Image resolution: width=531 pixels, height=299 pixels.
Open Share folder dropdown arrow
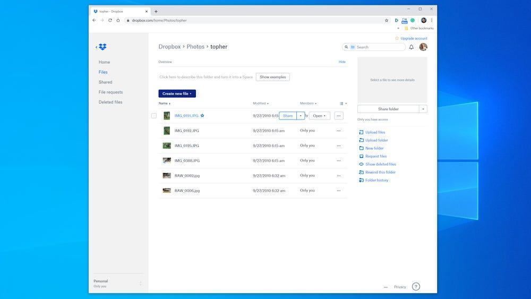[x=423, y=109]
